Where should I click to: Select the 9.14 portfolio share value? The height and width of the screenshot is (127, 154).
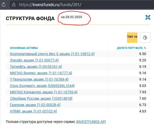(143, 79)
